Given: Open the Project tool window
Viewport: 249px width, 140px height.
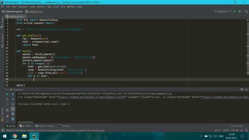Looking at the screenshot, I should (x=2, y=22).
